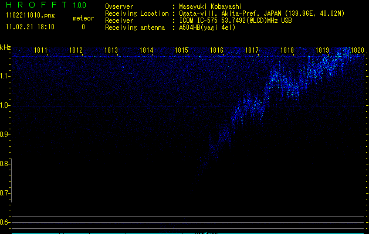369x234 pixels.
Task: Click the HROFFT title text
Action: coord(36,5)
